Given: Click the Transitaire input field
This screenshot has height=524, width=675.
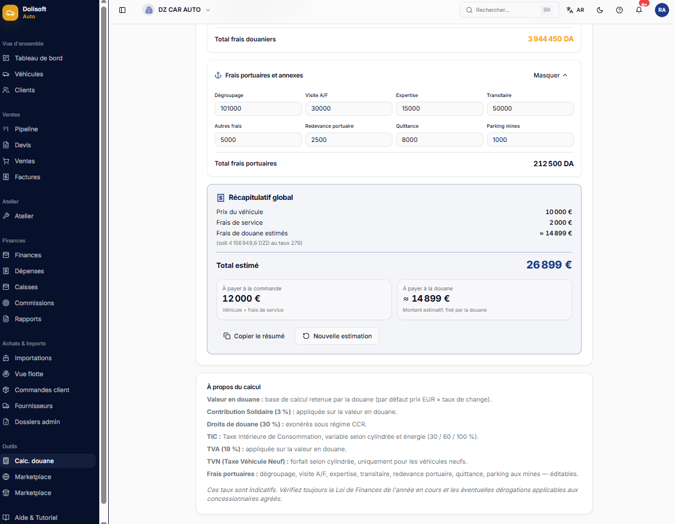Looking at the screenshot, I should [530, 108].
